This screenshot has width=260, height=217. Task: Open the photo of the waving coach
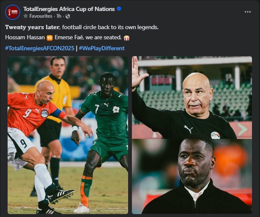coord(192,98)
